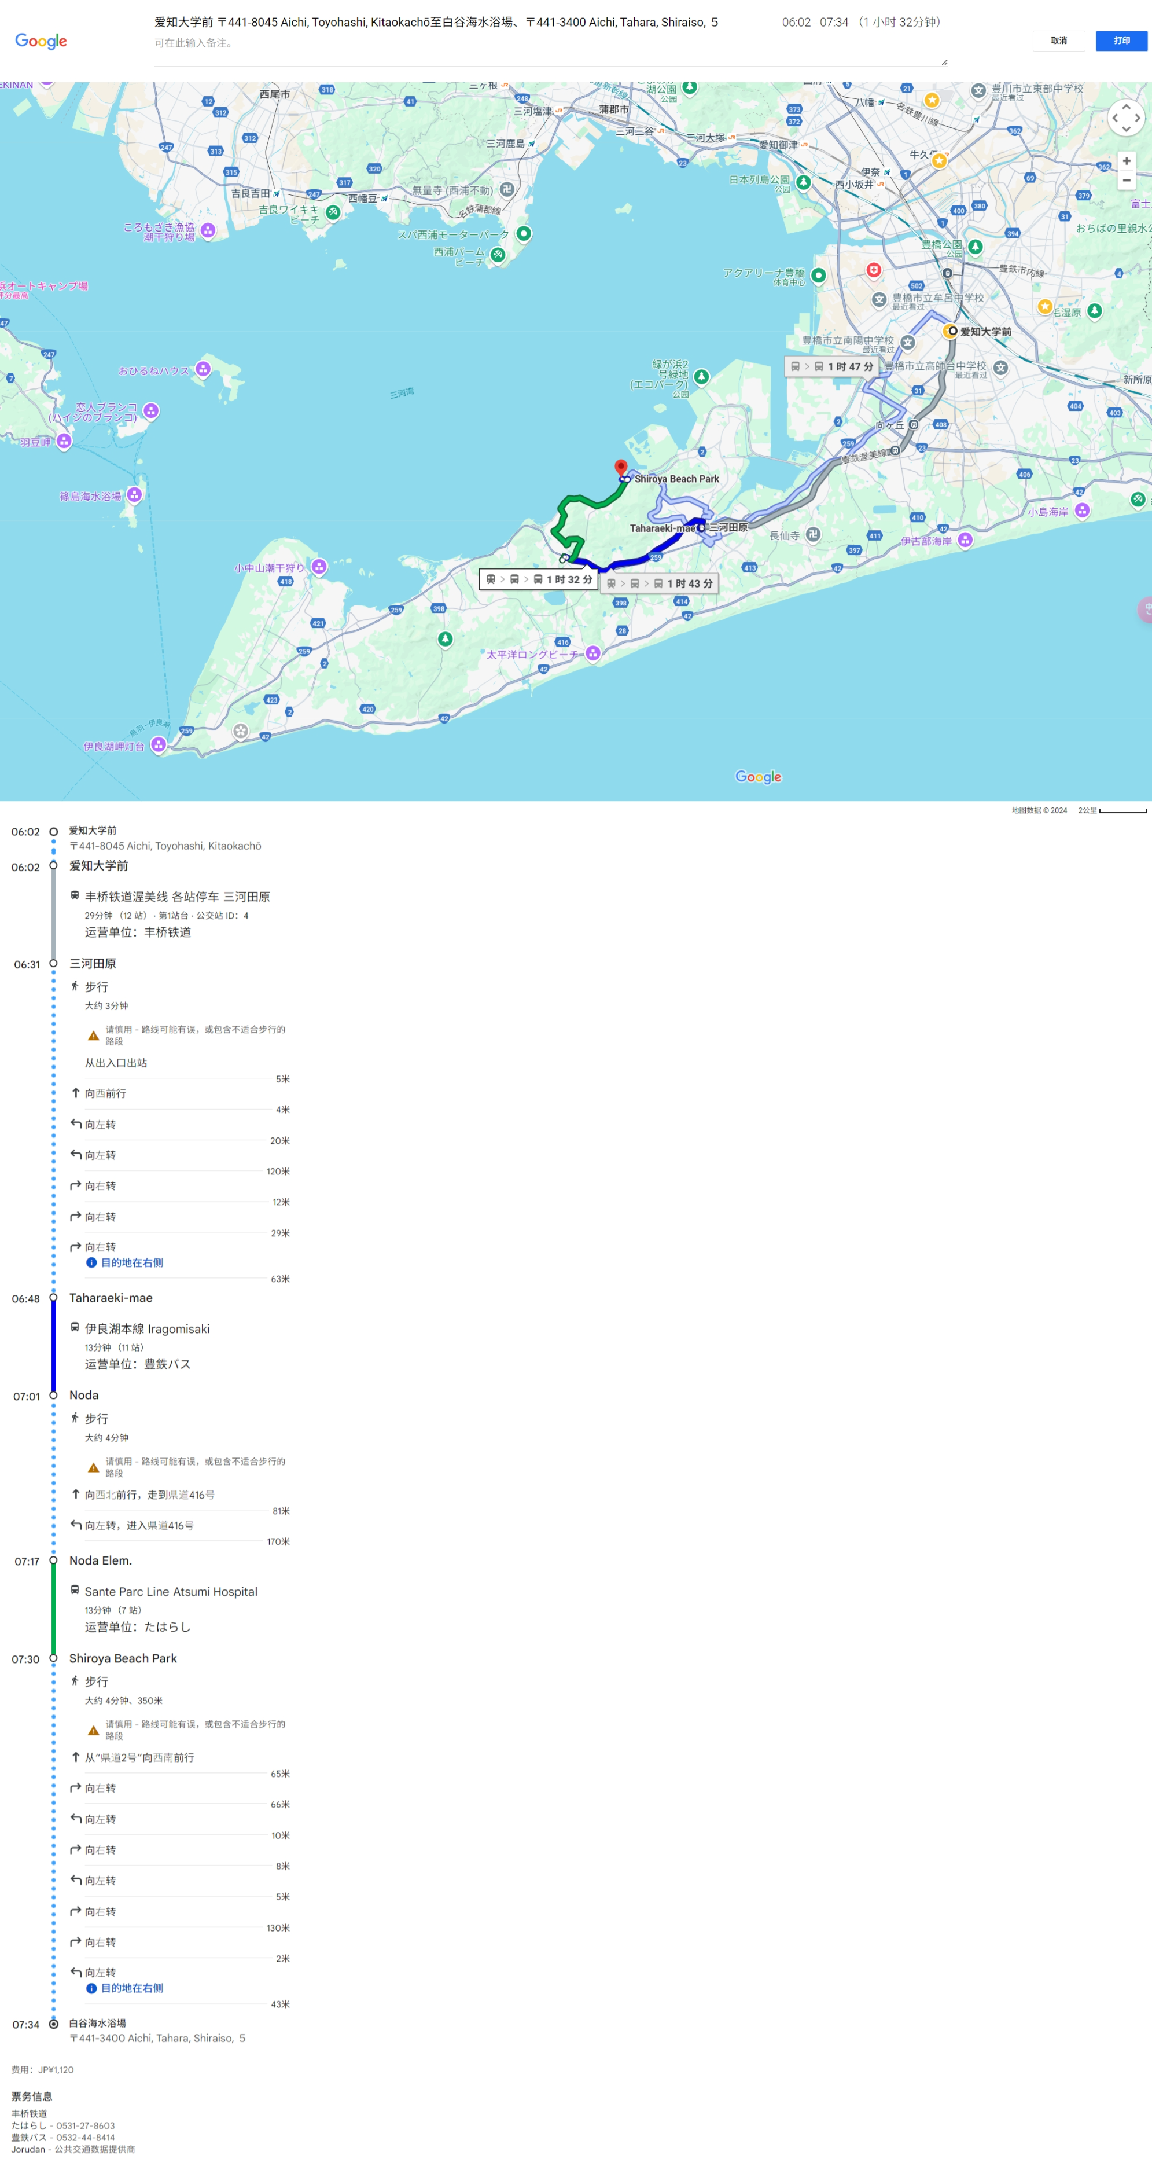The image size is (1152, 2159).
Task: Click the 無量寺 temple marker
Action: [x=506, y=189]
